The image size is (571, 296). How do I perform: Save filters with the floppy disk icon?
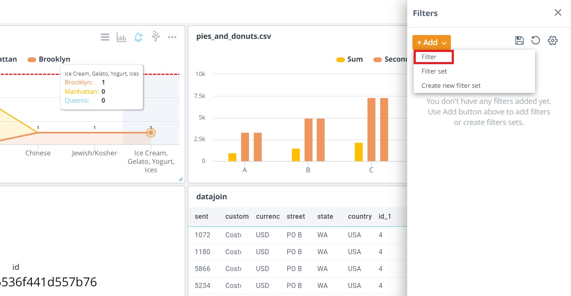pyautogui.click(x=519, y=41)
